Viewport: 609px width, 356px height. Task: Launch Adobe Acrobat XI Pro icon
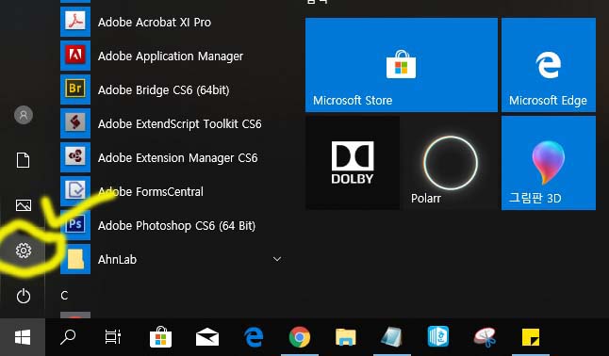point(75,22)
